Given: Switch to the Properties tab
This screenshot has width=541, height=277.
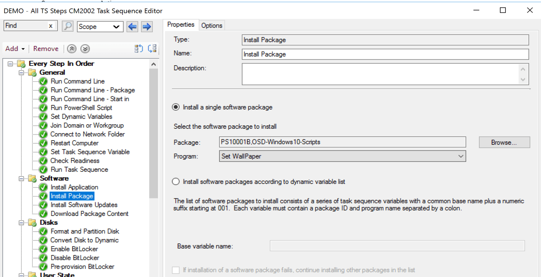Looking at the screenshot, I should click(181, 25).
